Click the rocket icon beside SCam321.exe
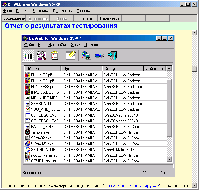 (x=28, y=144)
